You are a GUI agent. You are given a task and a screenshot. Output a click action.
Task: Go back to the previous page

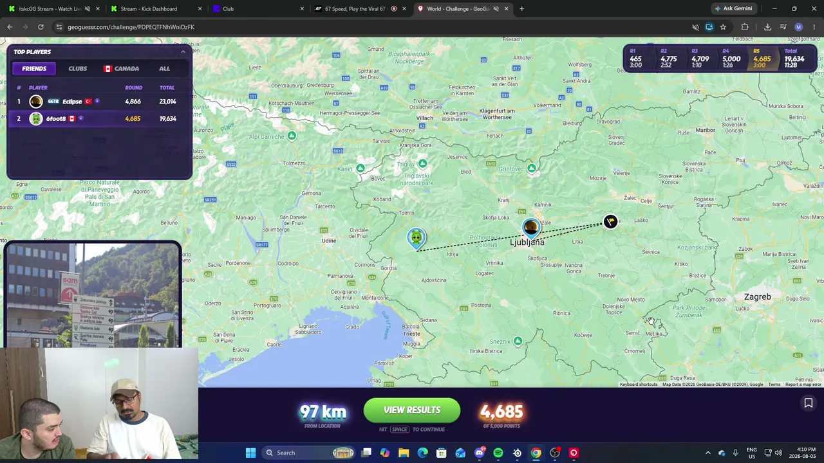(10, 27)
